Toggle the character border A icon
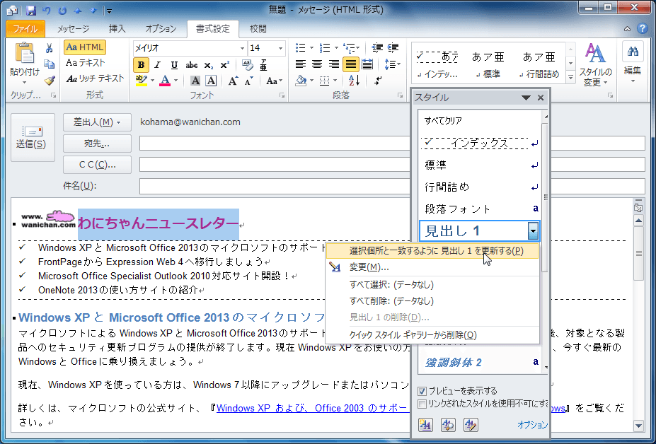The width and height of the screenshot is (656, 444). coord(211,81)
